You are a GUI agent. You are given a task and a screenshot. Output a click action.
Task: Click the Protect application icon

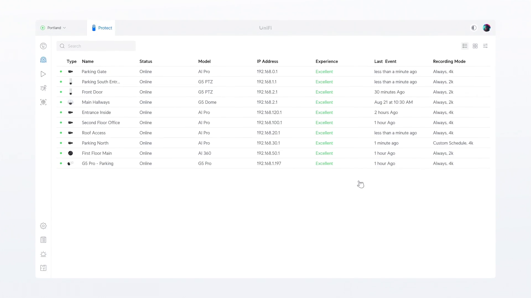click(x=94, y=28)
